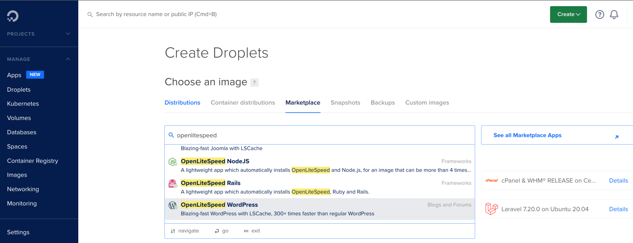Open Networking in the sidebar

point(23,189)
